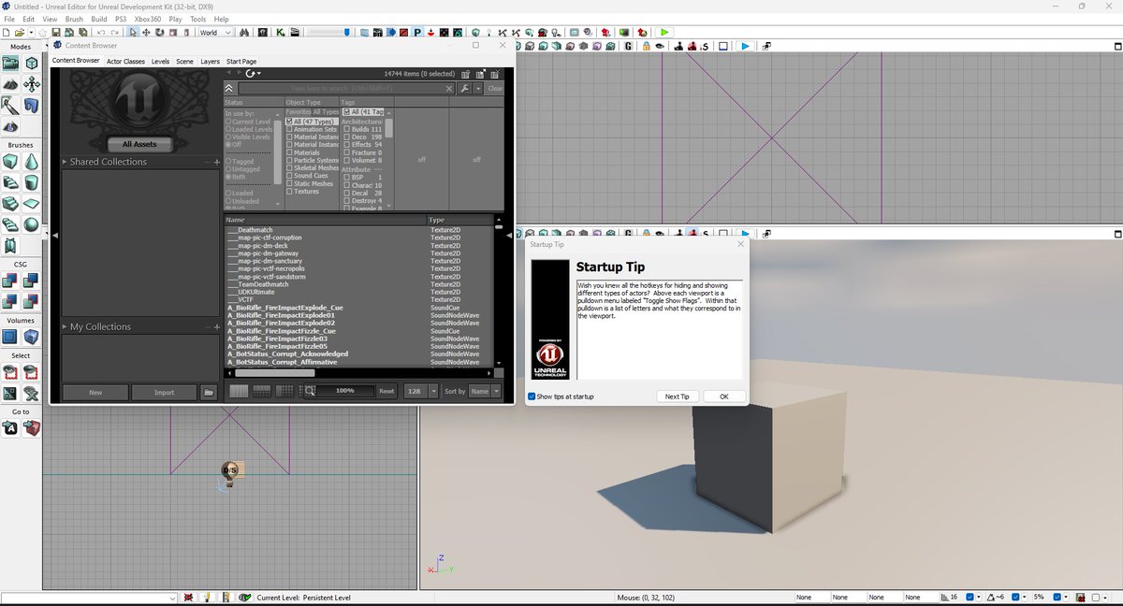Click the All Assets button
The width and height of the screenshot is (1123, 606).
(139, 144)
